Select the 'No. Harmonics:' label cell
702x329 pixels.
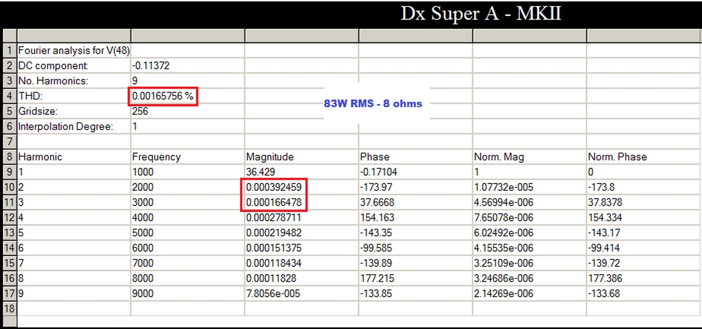point(74,81)
